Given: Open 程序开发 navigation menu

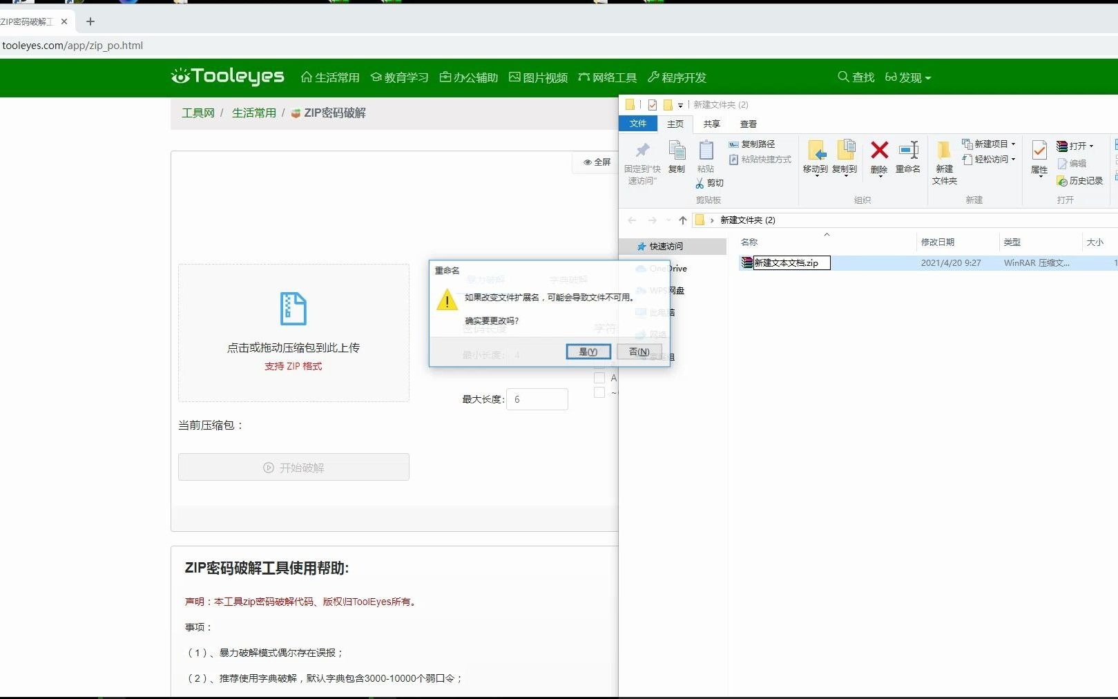Looking at the screenshot, I should click(x=677, y=77).
